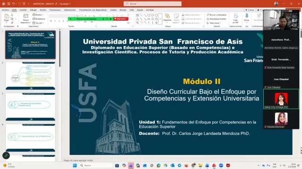Click Reemplazar fuentes
Image resolution: width=302 pixels, height=169 pixels.
pos(216,19)
